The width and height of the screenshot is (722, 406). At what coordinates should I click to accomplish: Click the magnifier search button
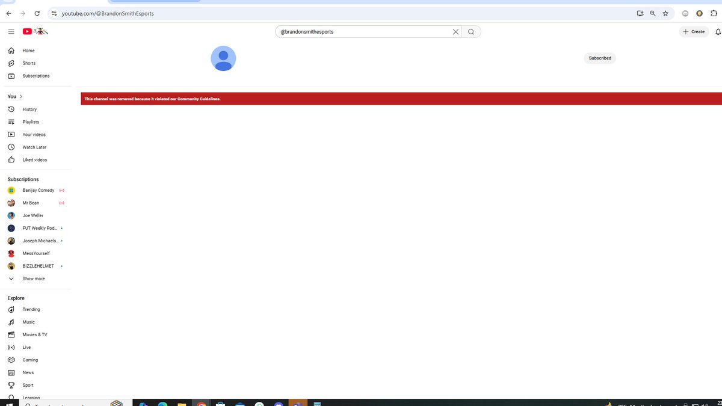[x=471, y=32]
